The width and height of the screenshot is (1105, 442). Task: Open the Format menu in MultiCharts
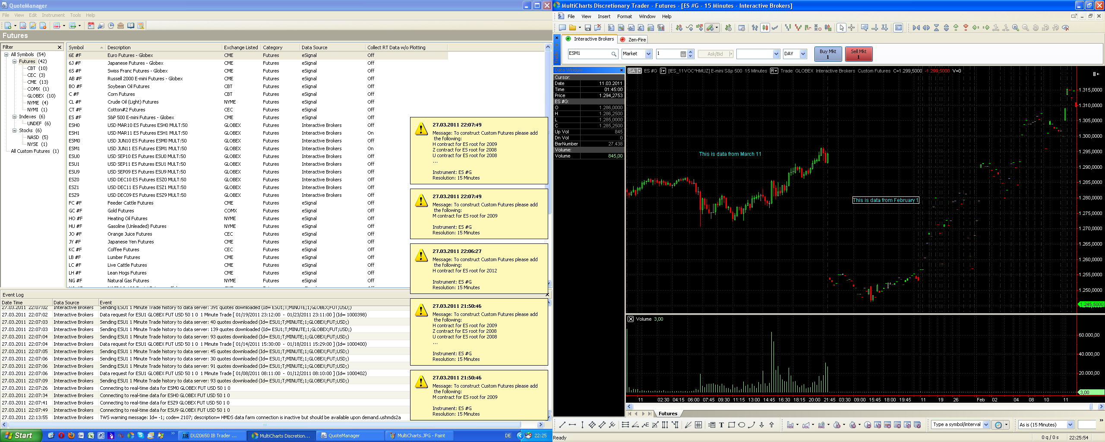pos(624,16)
